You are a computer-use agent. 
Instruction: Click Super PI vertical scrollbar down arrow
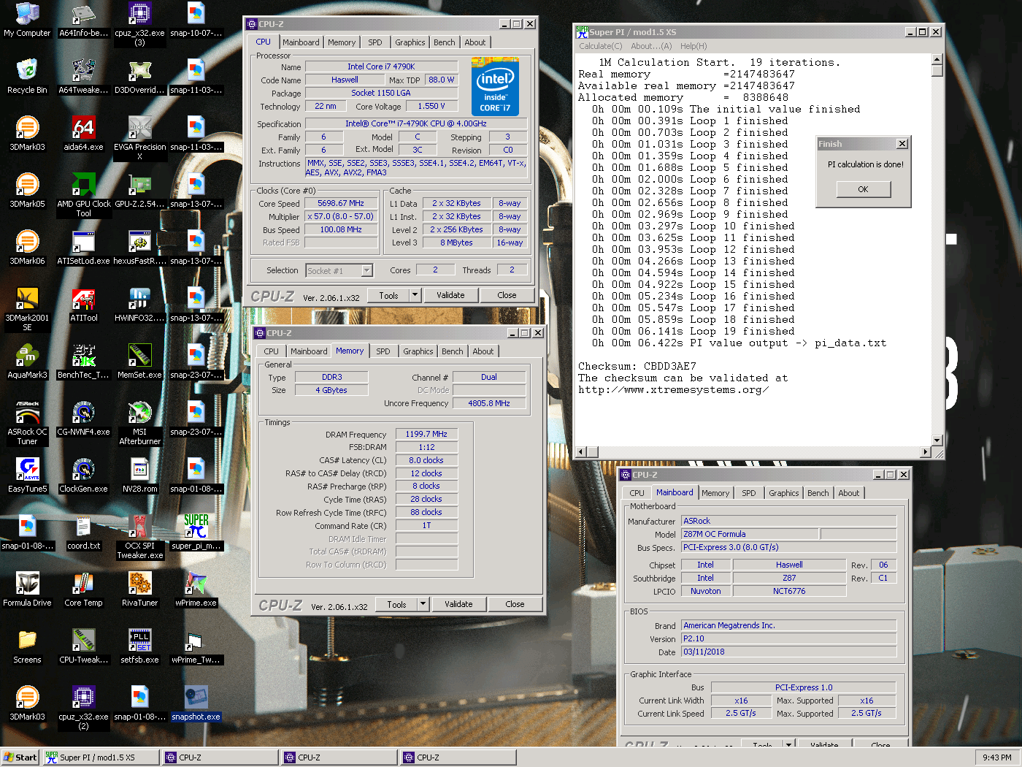937,440
